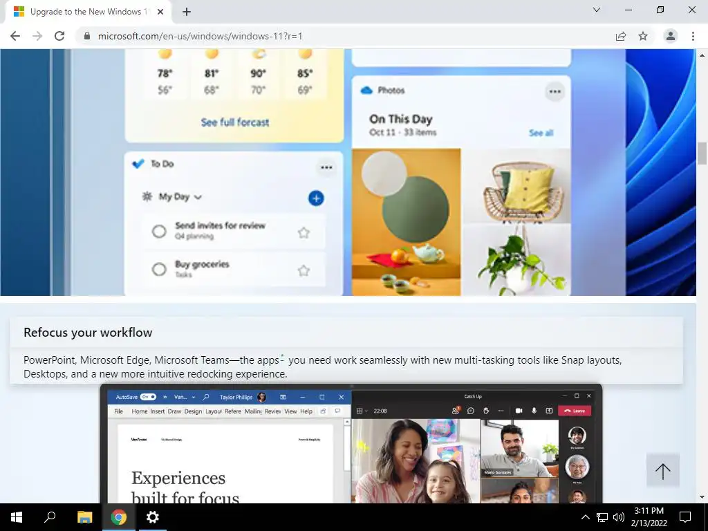Image resolution: width=708 pixels, height=531 pixels.
Task: Toggle the Teams microphone icon
Action: click(534, 411)
